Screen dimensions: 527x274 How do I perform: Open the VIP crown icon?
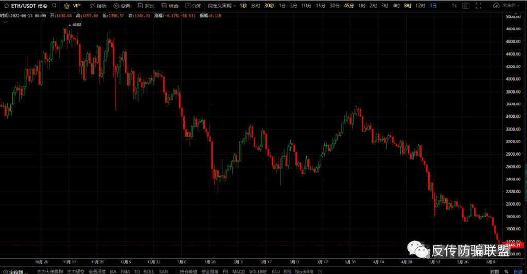click(x=67, y=6)
